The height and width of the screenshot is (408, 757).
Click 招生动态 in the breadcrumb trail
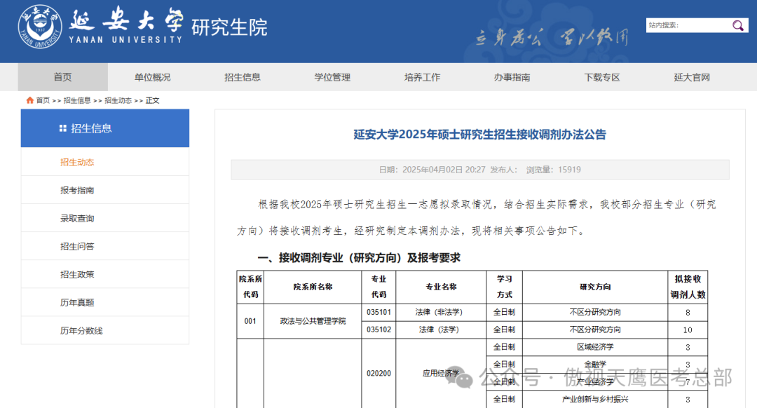[x=118, y=100]
